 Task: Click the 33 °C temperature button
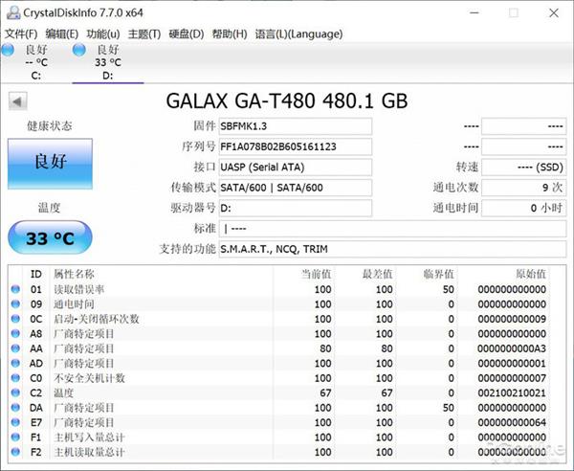pos(50,237)
